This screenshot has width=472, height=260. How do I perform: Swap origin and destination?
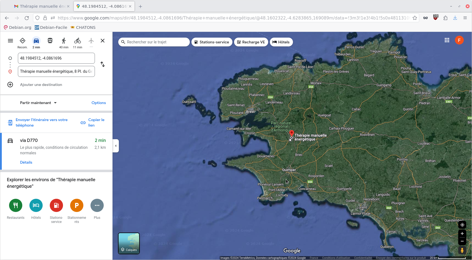[x=103, y=64]
